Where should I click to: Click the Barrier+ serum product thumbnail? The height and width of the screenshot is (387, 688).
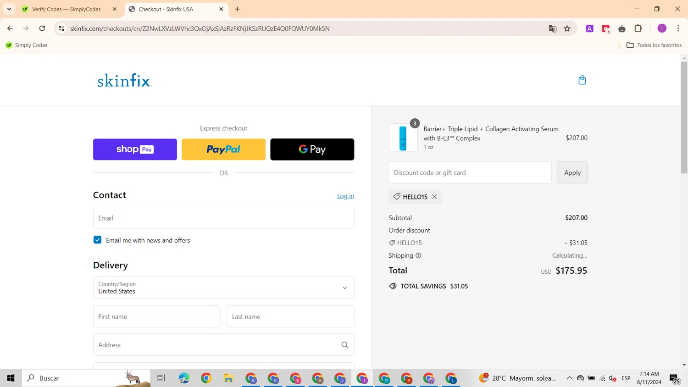[x=403, y=138]
